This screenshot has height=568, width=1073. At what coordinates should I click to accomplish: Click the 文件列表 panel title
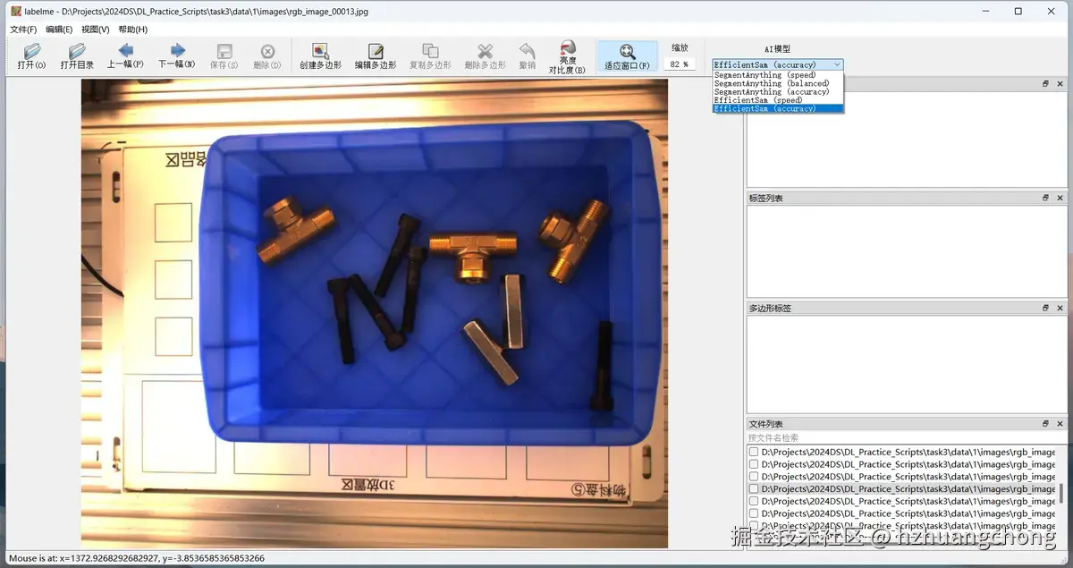(766, 424)
